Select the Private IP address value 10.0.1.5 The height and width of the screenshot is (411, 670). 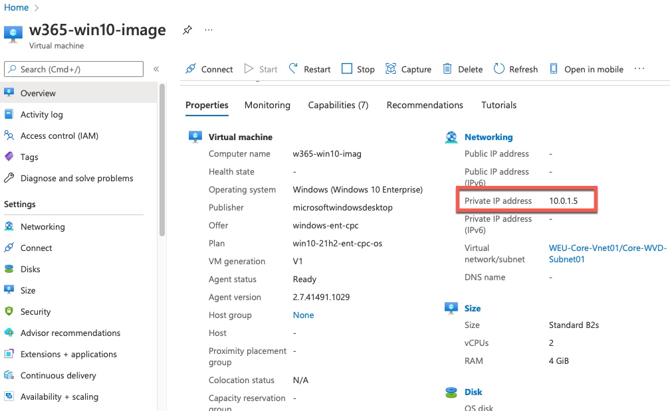pos(563,201)
